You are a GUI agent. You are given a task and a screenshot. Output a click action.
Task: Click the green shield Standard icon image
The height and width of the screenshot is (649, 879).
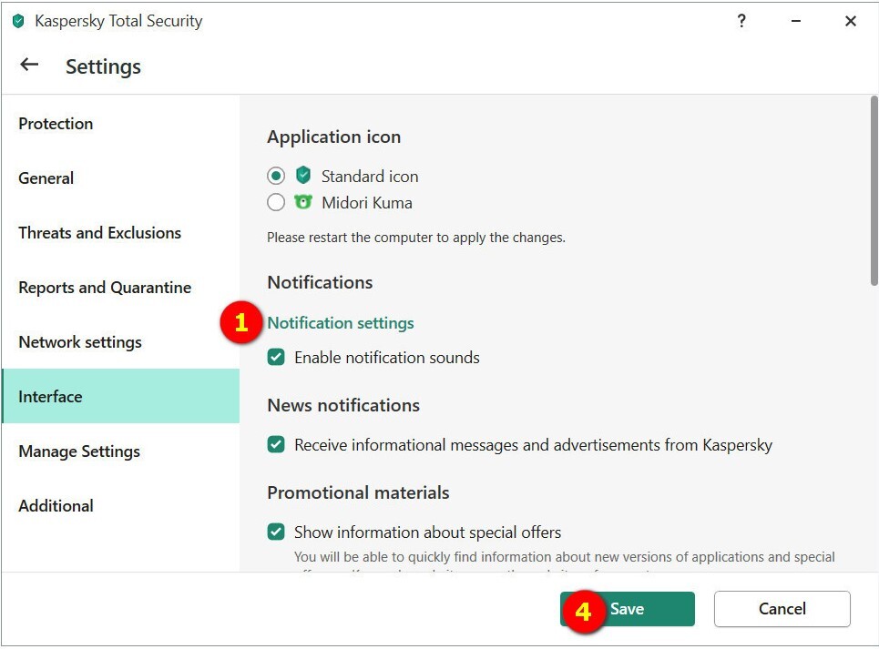[x=303, y=175]
